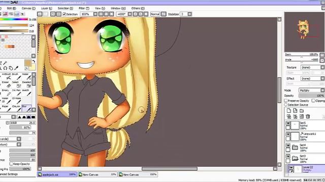Select the Sketch brush tool
The width and height of the screenshot is (325, 182).
tap(26, 93)
